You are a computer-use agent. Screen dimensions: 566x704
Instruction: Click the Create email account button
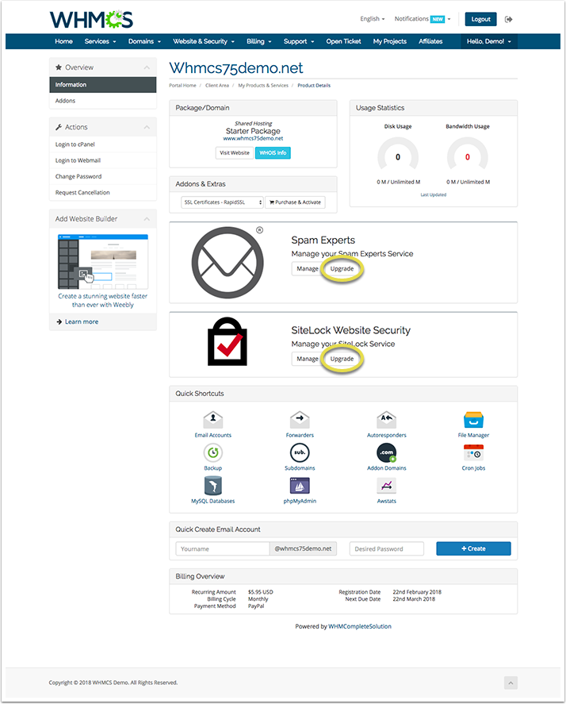click(x=473, y=548)
